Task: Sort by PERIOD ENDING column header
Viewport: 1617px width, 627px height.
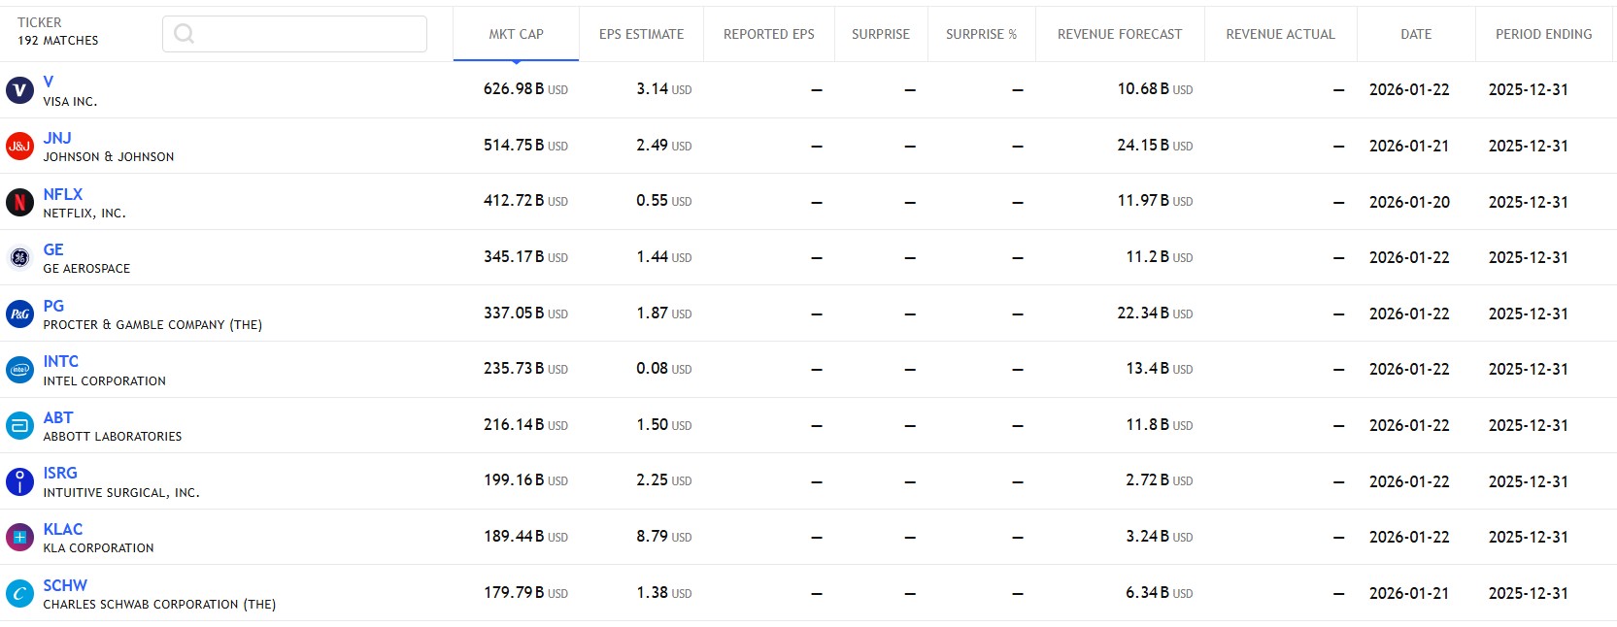Action: pos(1543,34)
